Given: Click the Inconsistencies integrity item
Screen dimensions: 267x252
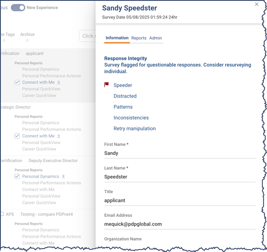Looking at the screenshot, I should 131,118.
